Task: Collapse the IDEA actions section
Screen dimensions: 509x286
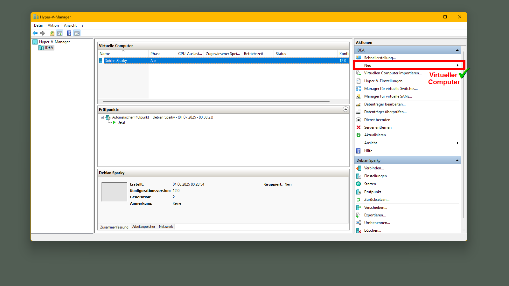Action: 457,50
